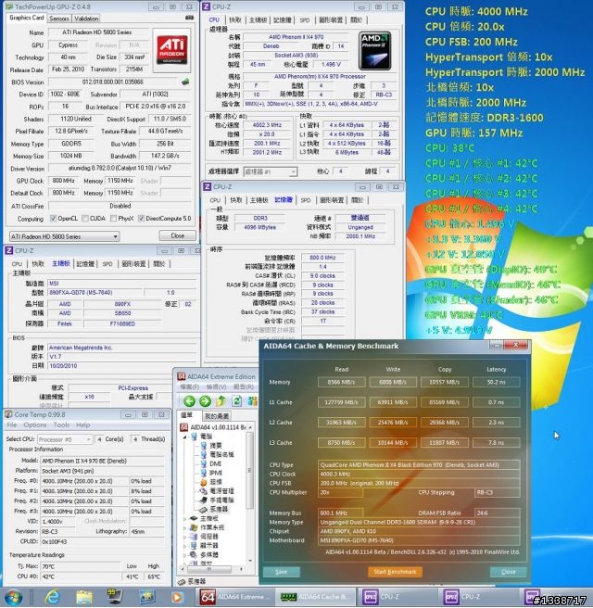Open the File menu in Core Temp
The width and height of the screenshot is (593, 608).
click(12, 425)
